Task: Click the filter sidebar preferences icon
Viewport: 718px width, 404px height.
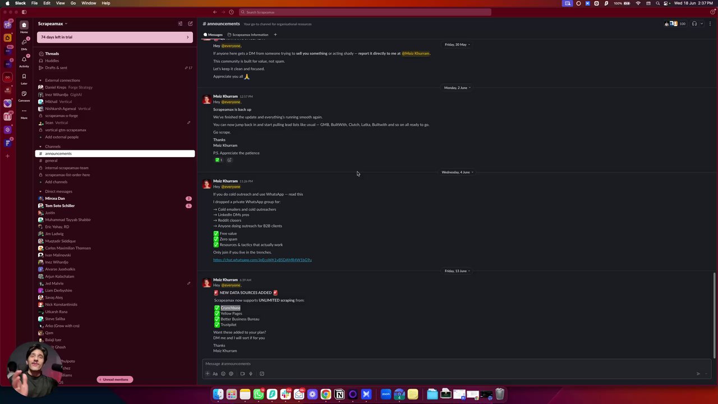Action: pyautogui.click(x=180, y=24)
